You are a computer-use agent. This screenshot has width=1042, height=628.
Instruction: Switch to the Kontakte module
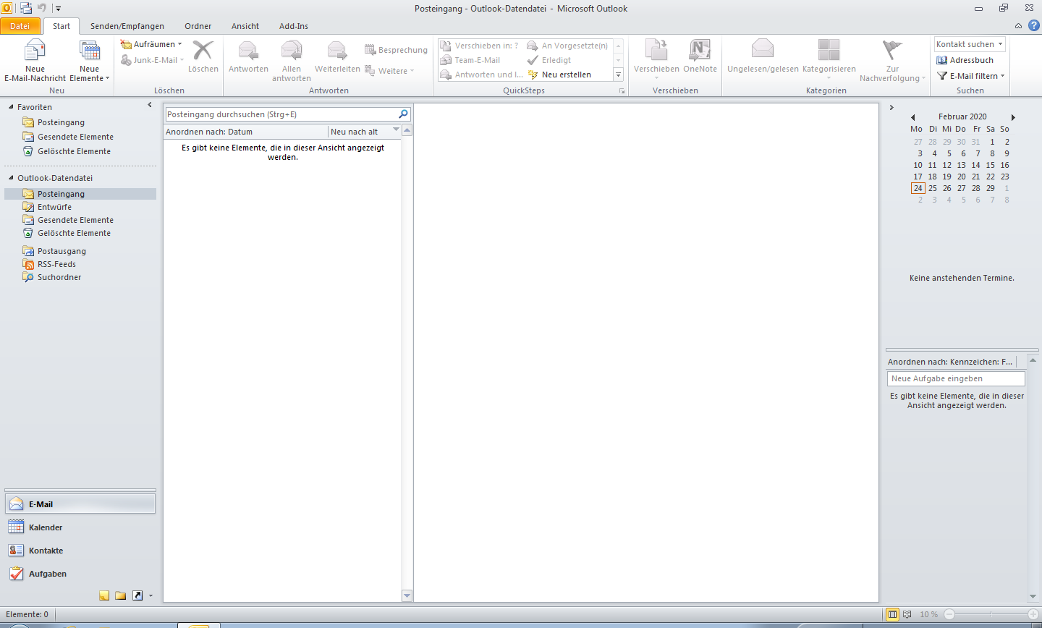(80, 551)
